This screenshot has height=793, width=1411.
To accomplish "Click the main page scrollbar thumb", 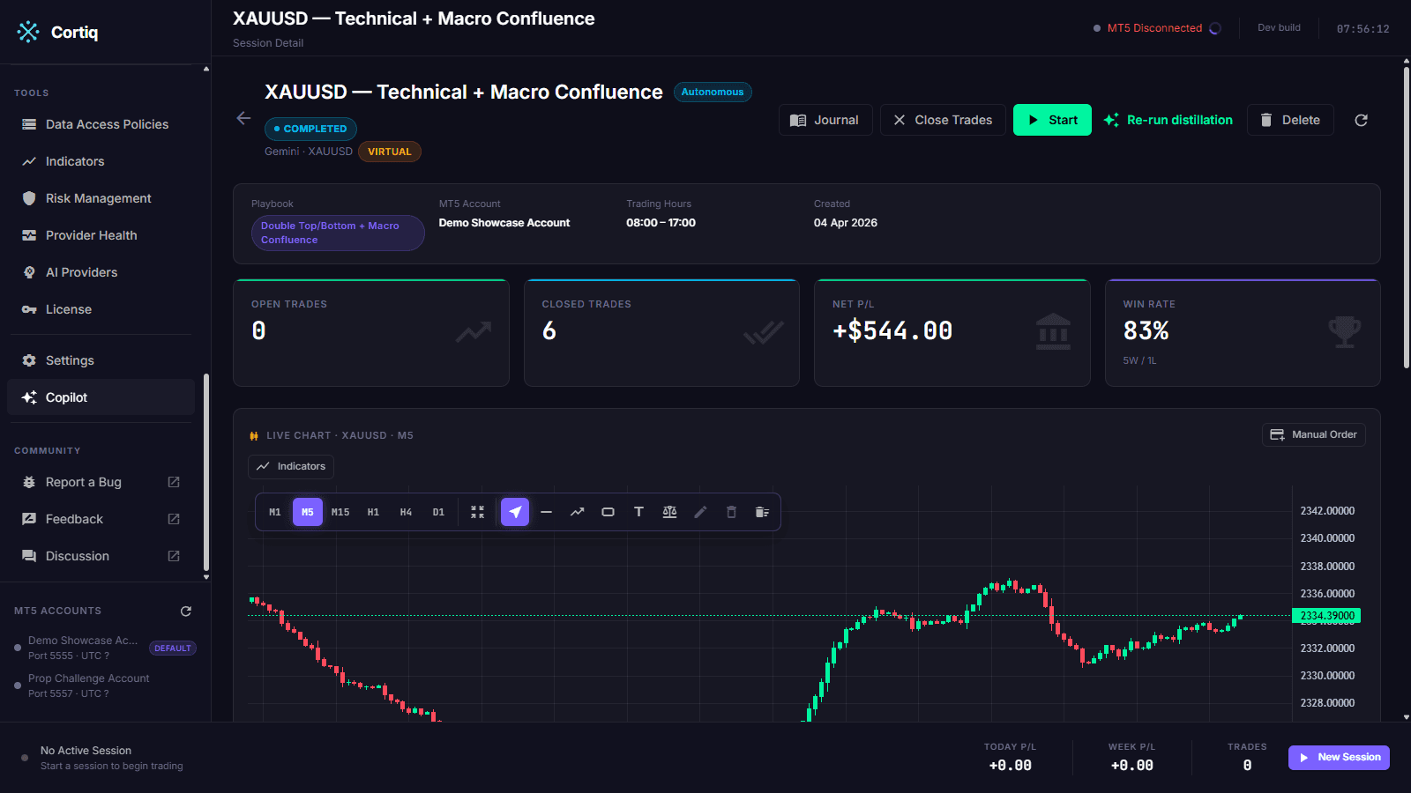I will pos(1407,217).
